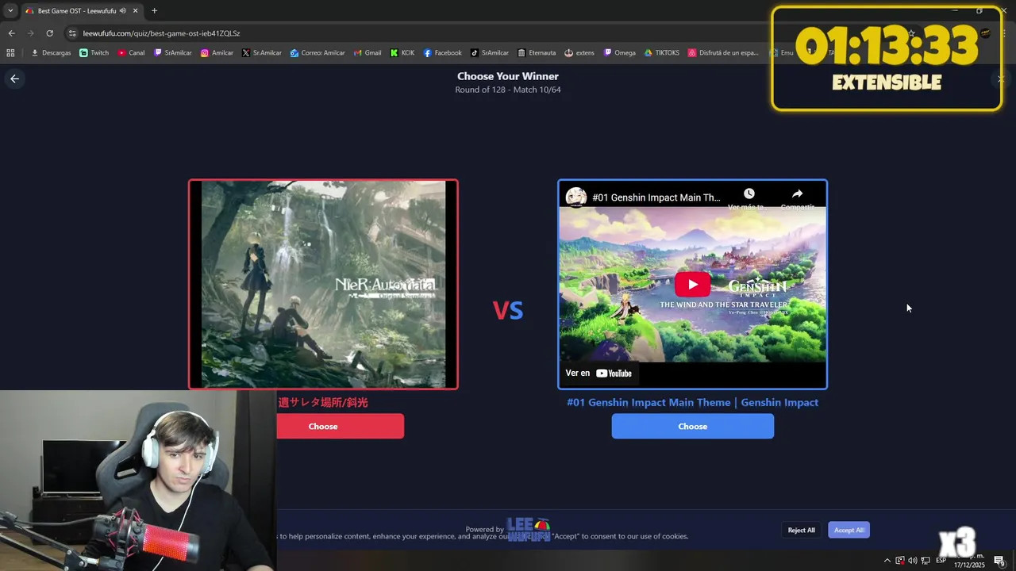Open the Gmail bookmark
The image size is (1016, 571).
(x=367, y=53)
